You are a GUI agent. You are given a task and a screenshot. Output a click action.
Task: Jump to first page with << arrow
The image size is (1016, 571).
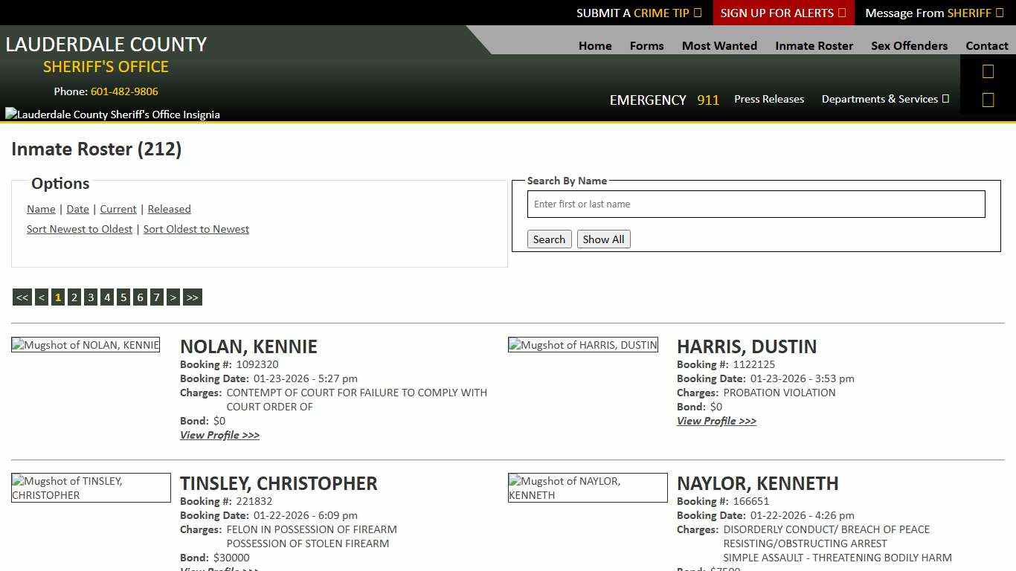(22, 297)
